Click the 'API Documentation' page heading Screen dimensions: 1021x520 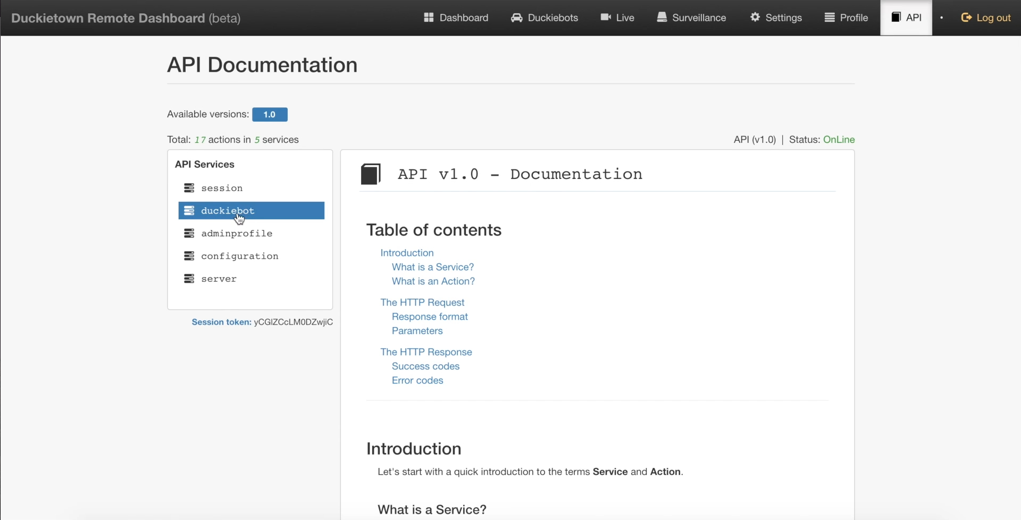click(262, 65)
